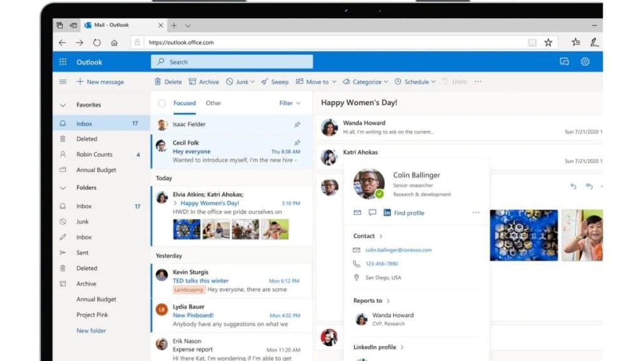The image size is (642, 361).
Task: Open the app launcher waffle icon
Action: [63, 62]
